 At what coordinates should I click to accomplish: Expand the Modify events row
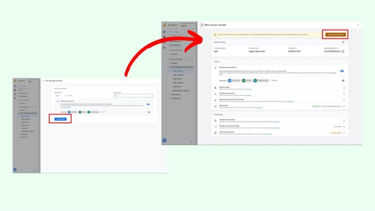coord(344,88)
